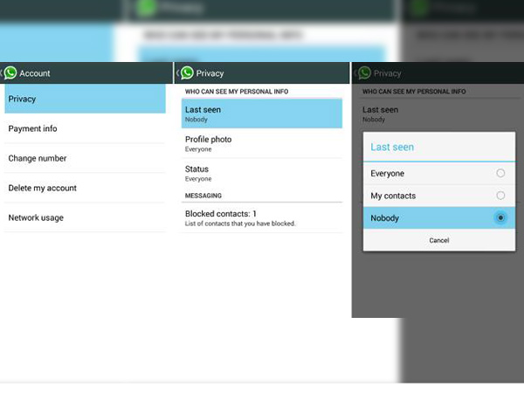Screen dimensions: 524x393
Task: Tap WhatsApp icon in middle Privacy header
Action: (187, 73)
